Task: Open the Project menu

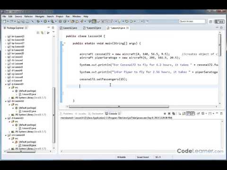Action: point(60,17)
